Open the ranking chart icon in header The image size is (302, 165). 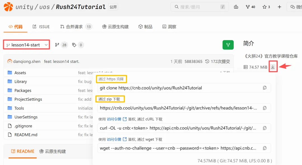pos(236,7)
